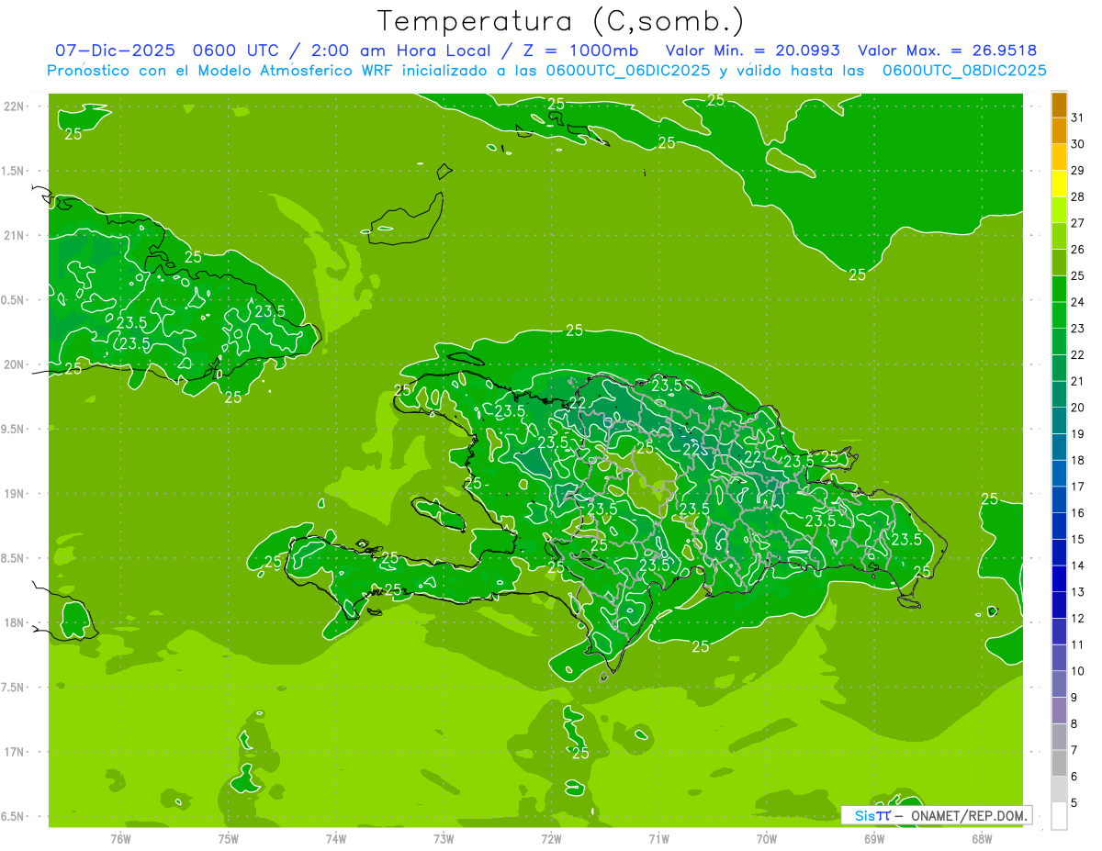The height and width of the screenshot is (851, 1102).
Task: Click the valid-until time "0600UTC_08DIC2025"
Action: (964, 71)
